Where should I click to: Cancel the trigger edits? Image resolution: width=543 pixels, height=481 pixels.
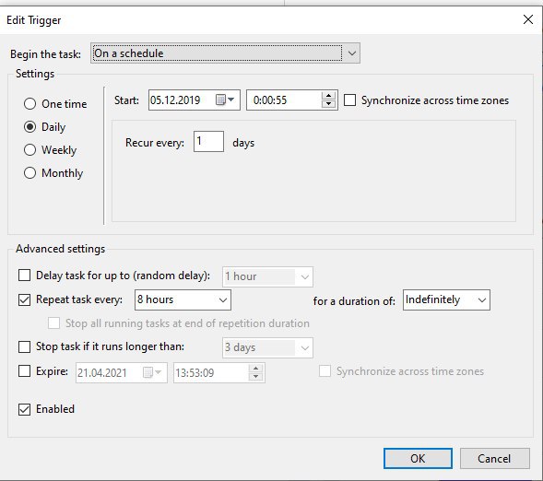494,459
